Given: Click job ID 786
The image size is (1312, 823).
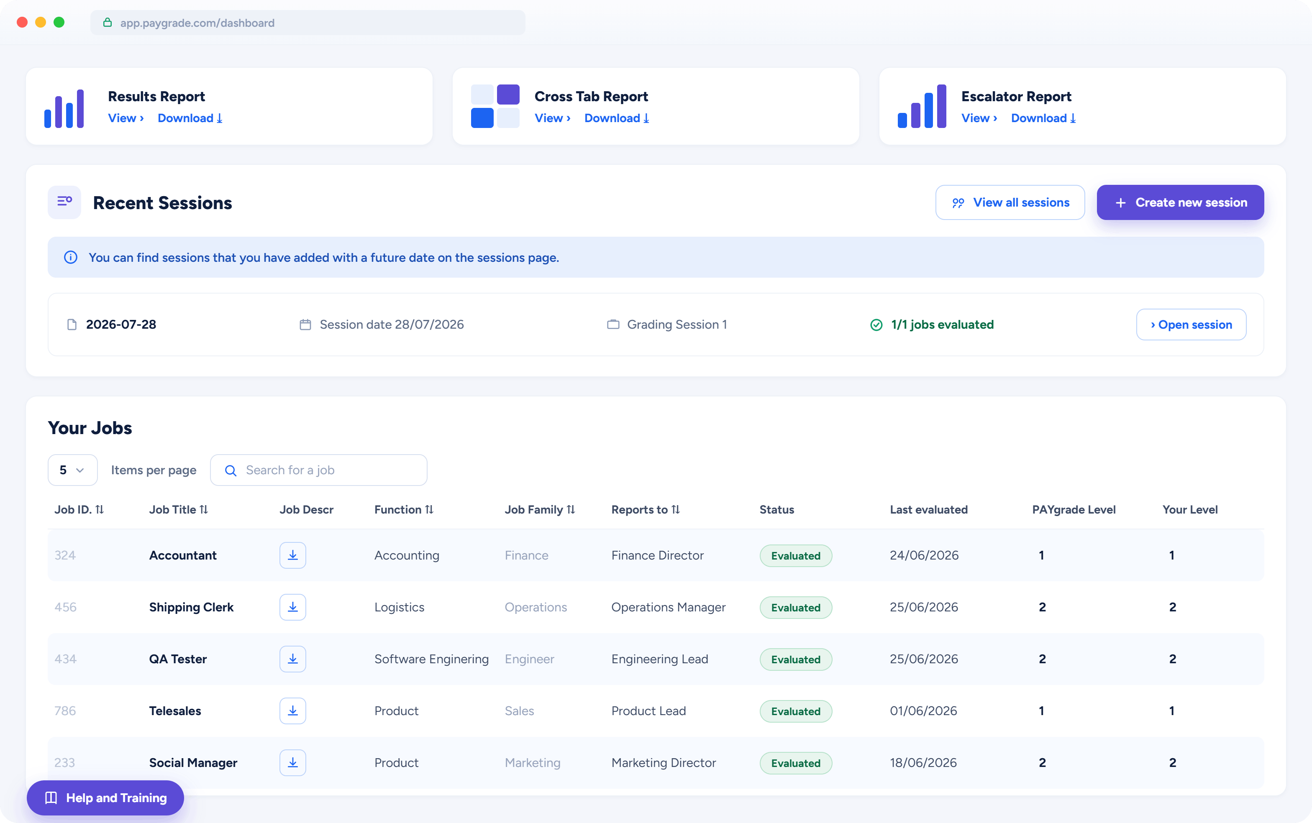Looking at the screenshot, I should click(65, 711).
